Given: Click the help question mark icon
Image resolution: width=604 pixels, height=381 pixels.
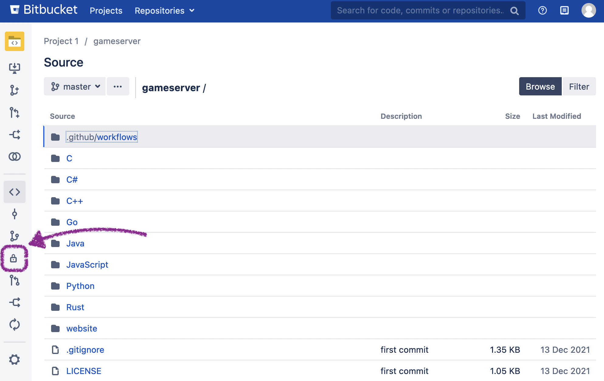Looking at the screenshot, I should [x=542, y=11].
